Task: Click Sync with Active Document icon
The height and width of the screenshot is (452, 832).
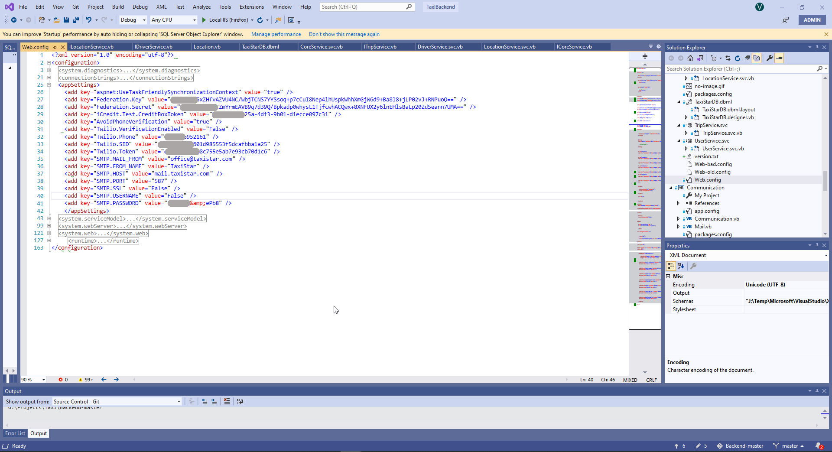Action: click(x=728, y=58)
